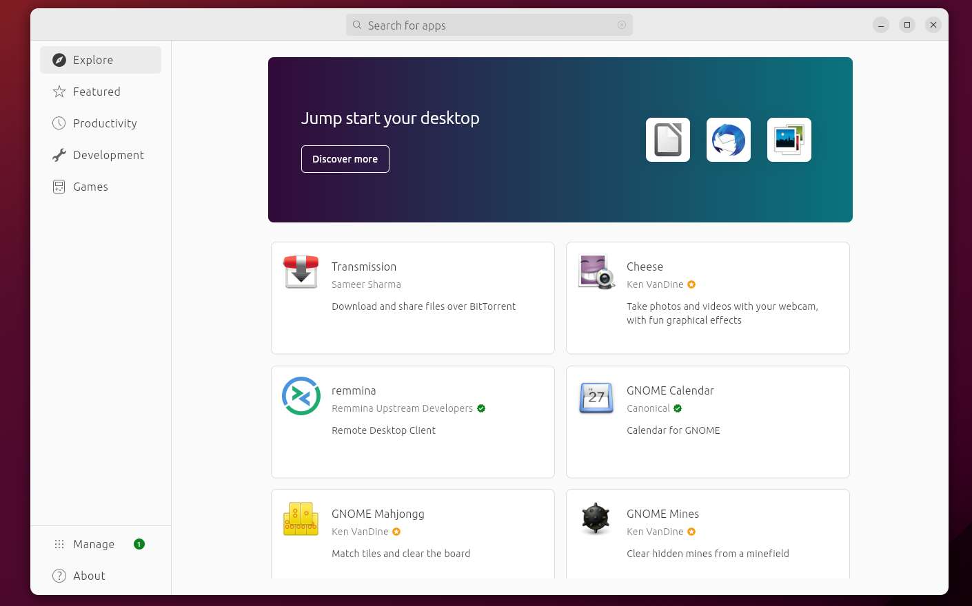Open the Productivity category
This screenshot has height=606, width=972.
click(x=101, y=123)
